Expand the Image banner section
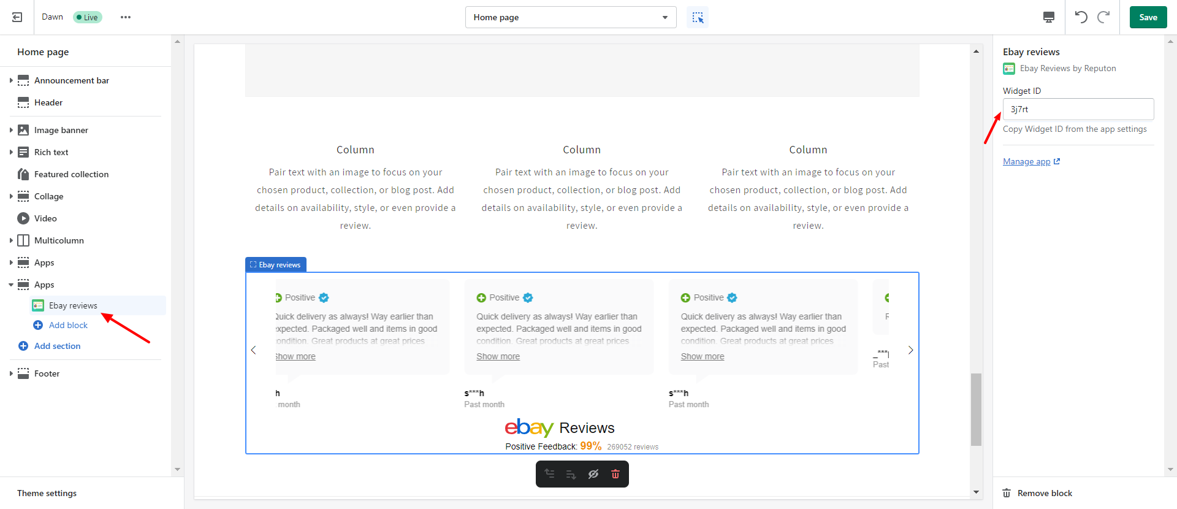1177x509 pixels. click(11, 130)
